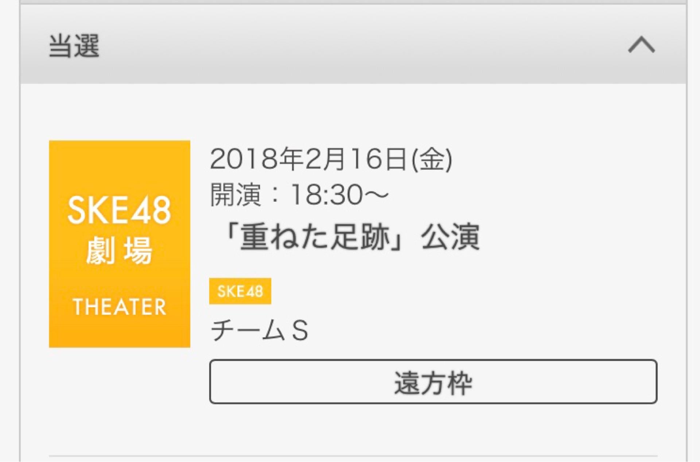Collapse the 当選 section with the chevron

click(x=641, y=45)
